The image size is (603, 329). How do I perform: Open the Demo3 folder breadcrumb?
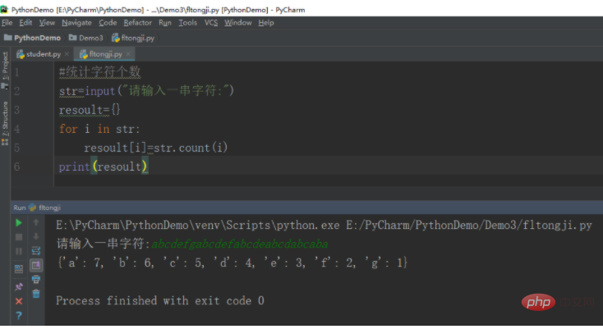pyautogui.click(x=86, y=38)
